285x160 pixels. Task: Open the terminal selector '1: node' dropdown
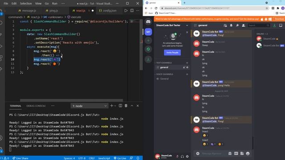(x=90, y=106)
